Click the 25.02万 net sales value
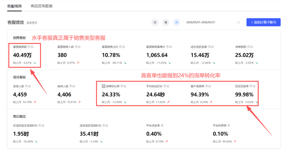This screenshot has width=283, height=154. [244, 55]
